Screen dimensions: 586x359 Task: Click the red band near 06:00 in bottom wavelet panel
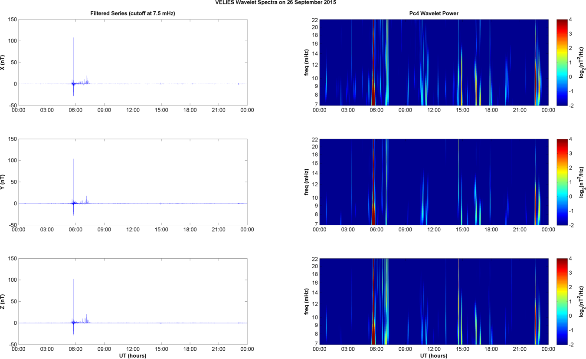click(x=373, y=330)
